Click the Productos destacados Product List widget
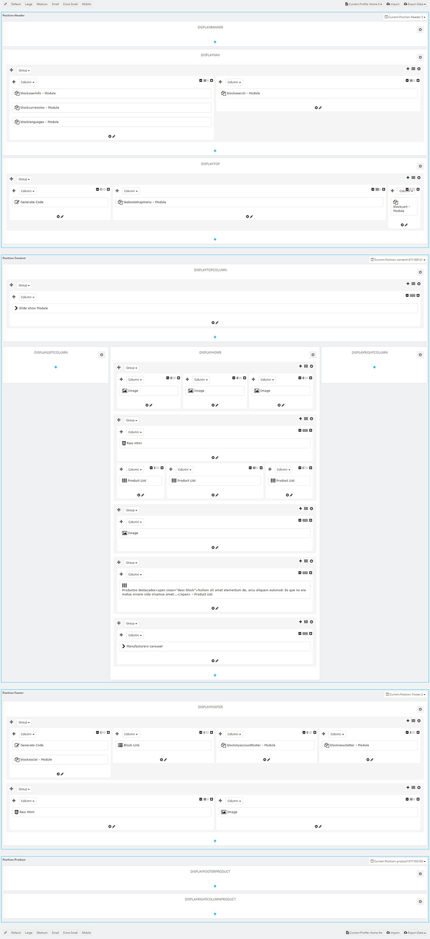 coord(215,590)
